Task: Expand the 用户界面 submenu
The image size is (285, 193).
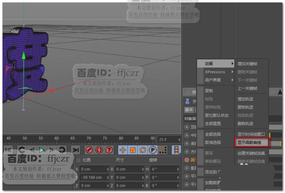Action: click(216, 80)
